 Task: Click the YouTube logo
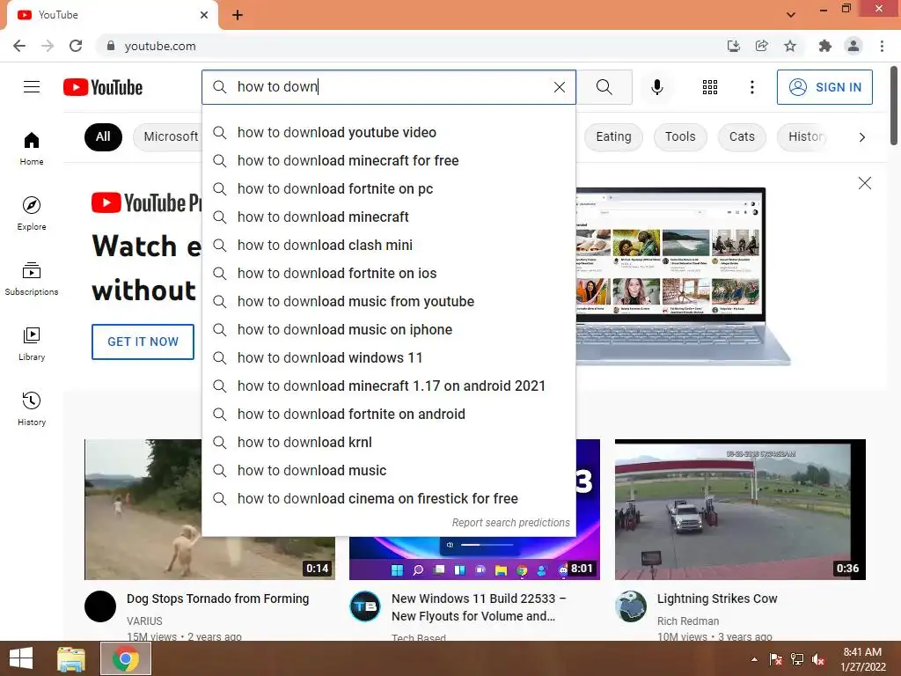[x=103, y=87]
